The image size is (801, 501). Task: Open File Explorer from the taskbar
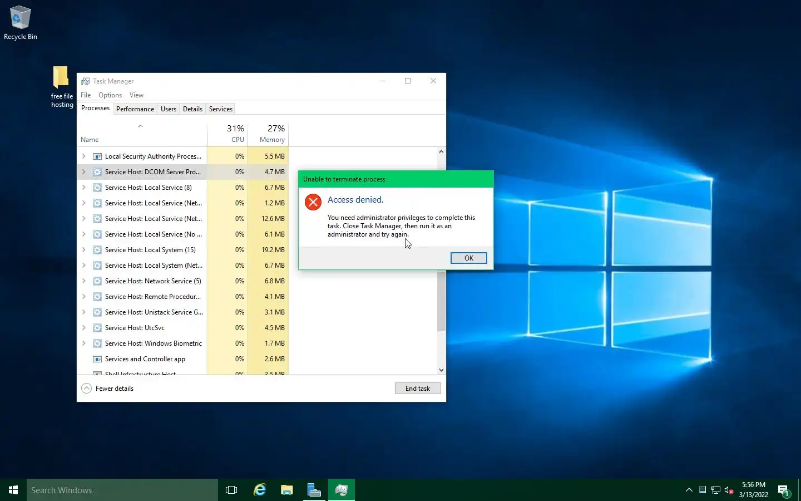click(286, 490)
